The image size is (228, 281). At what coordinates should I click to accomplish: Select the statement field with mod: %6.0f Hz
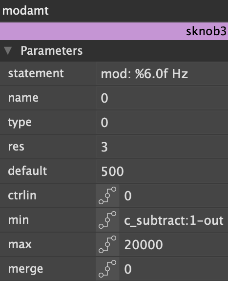(162, 73)
